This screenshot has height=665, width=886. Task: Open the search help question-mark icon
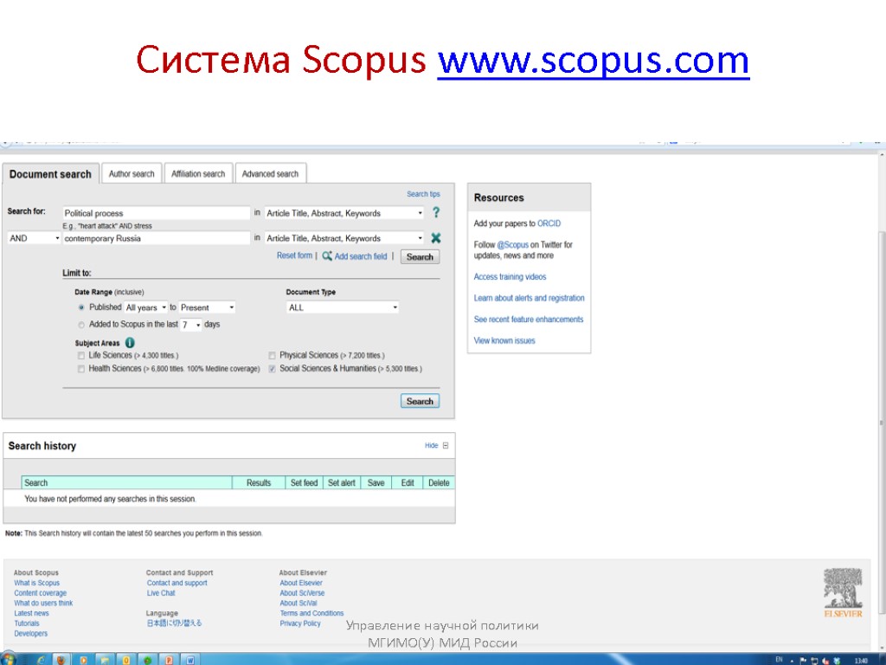[436, 213]
